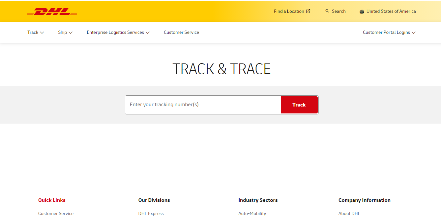Click the external link icon beside Find a Location
Screen dimensions: 441x217
coord(308,11)
